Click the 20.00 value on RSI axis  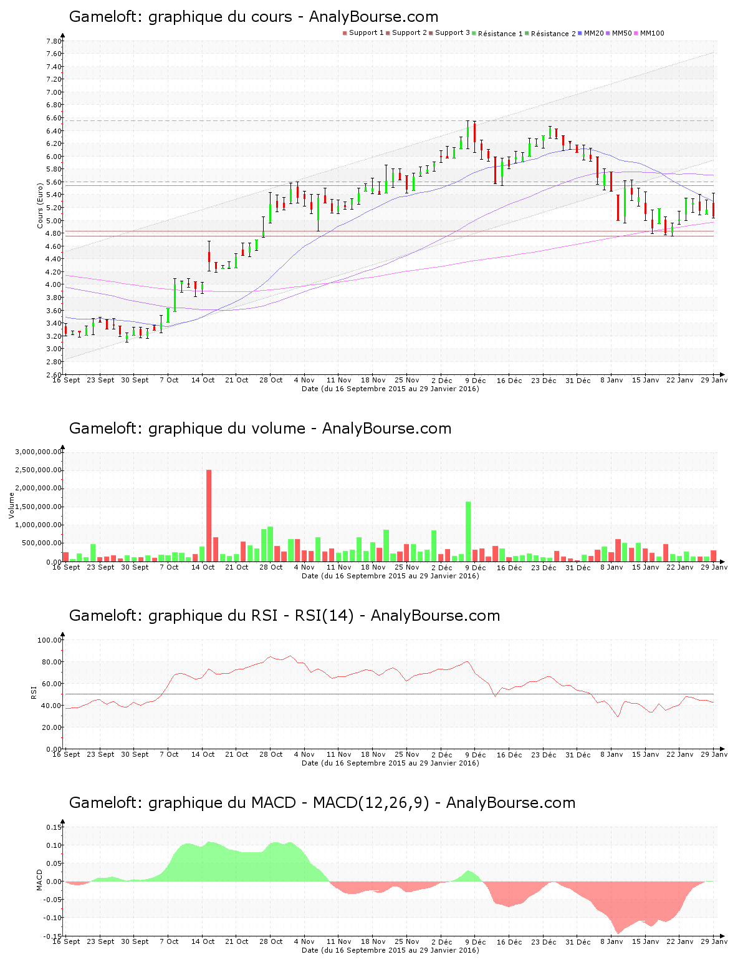(52, 727)
